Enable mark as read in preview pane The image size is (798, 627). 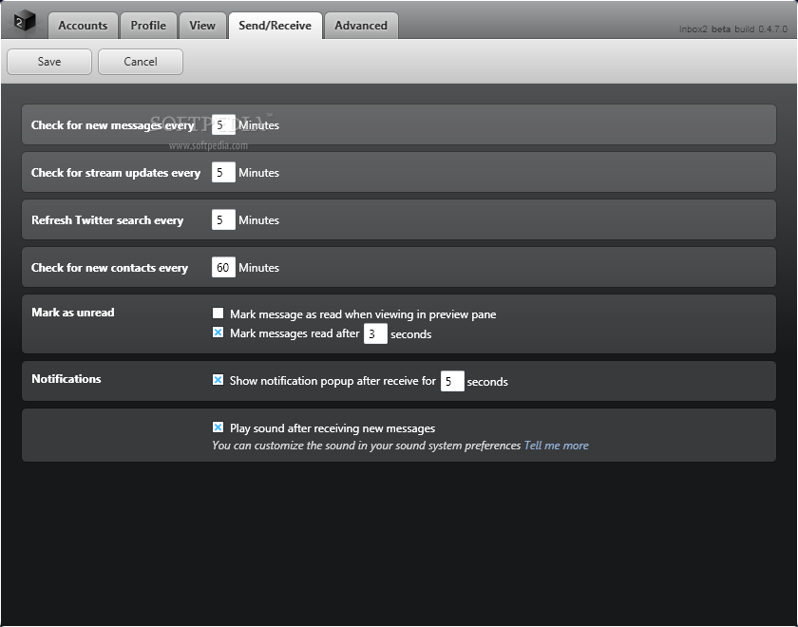(x=218, y=313)
